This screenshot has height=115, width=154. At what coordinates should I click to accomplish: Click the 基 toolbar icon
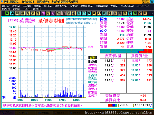140,13
